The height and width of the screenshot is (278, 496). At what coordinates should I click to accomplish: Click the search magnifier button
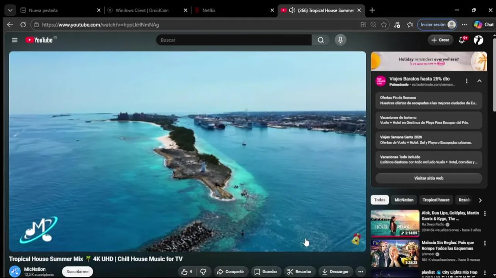[x=321, y=40]
